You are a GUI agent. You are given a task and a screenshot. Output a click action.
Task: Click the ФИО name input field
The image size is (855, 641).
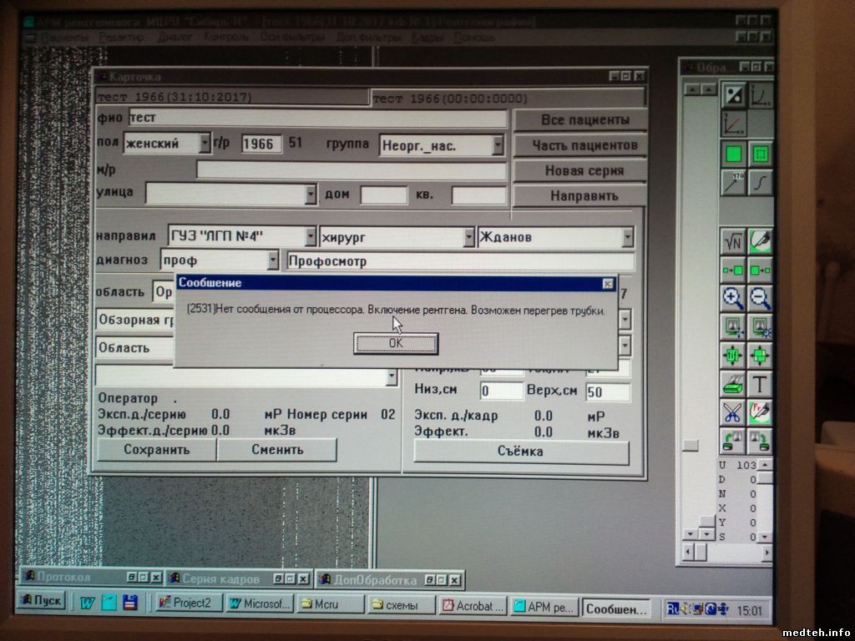(317, 119)
